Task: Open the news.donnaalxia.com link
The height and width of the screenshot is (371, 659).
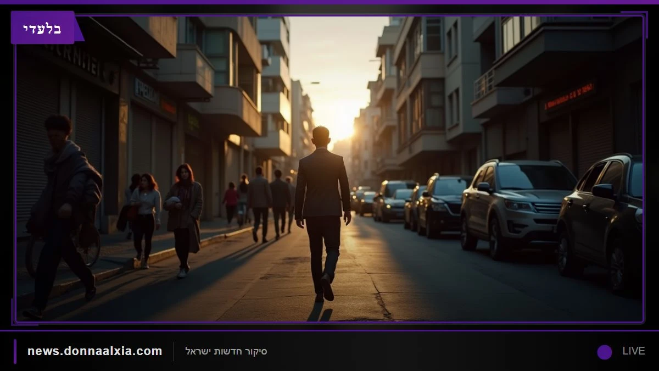Action: pyautogui.click(x=94, y=351)
